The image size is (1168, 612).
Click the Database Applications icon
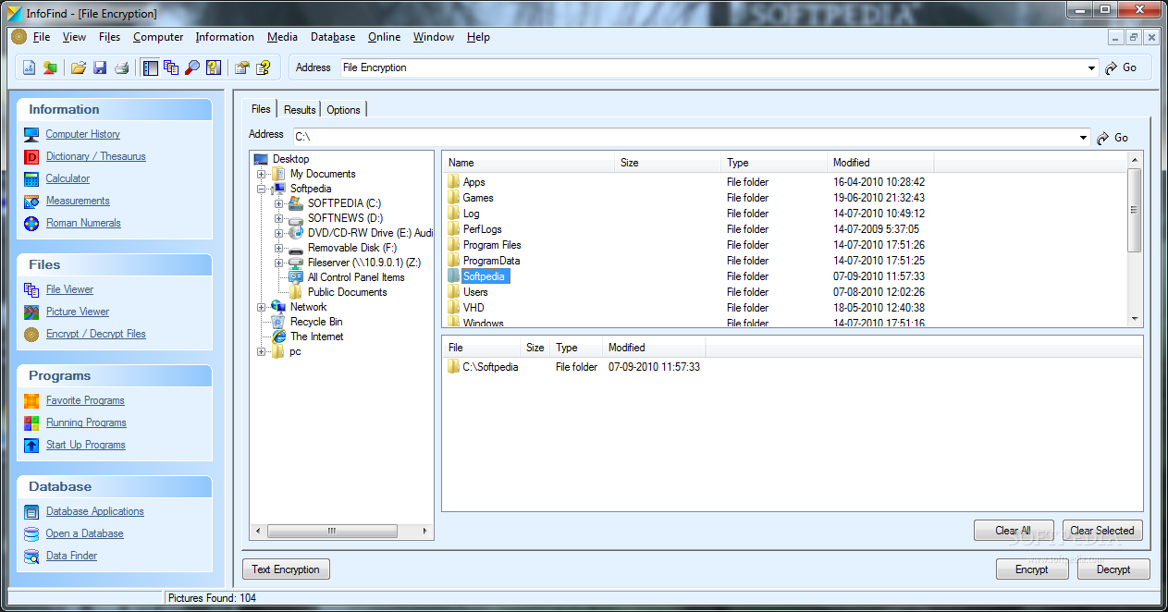31,511
